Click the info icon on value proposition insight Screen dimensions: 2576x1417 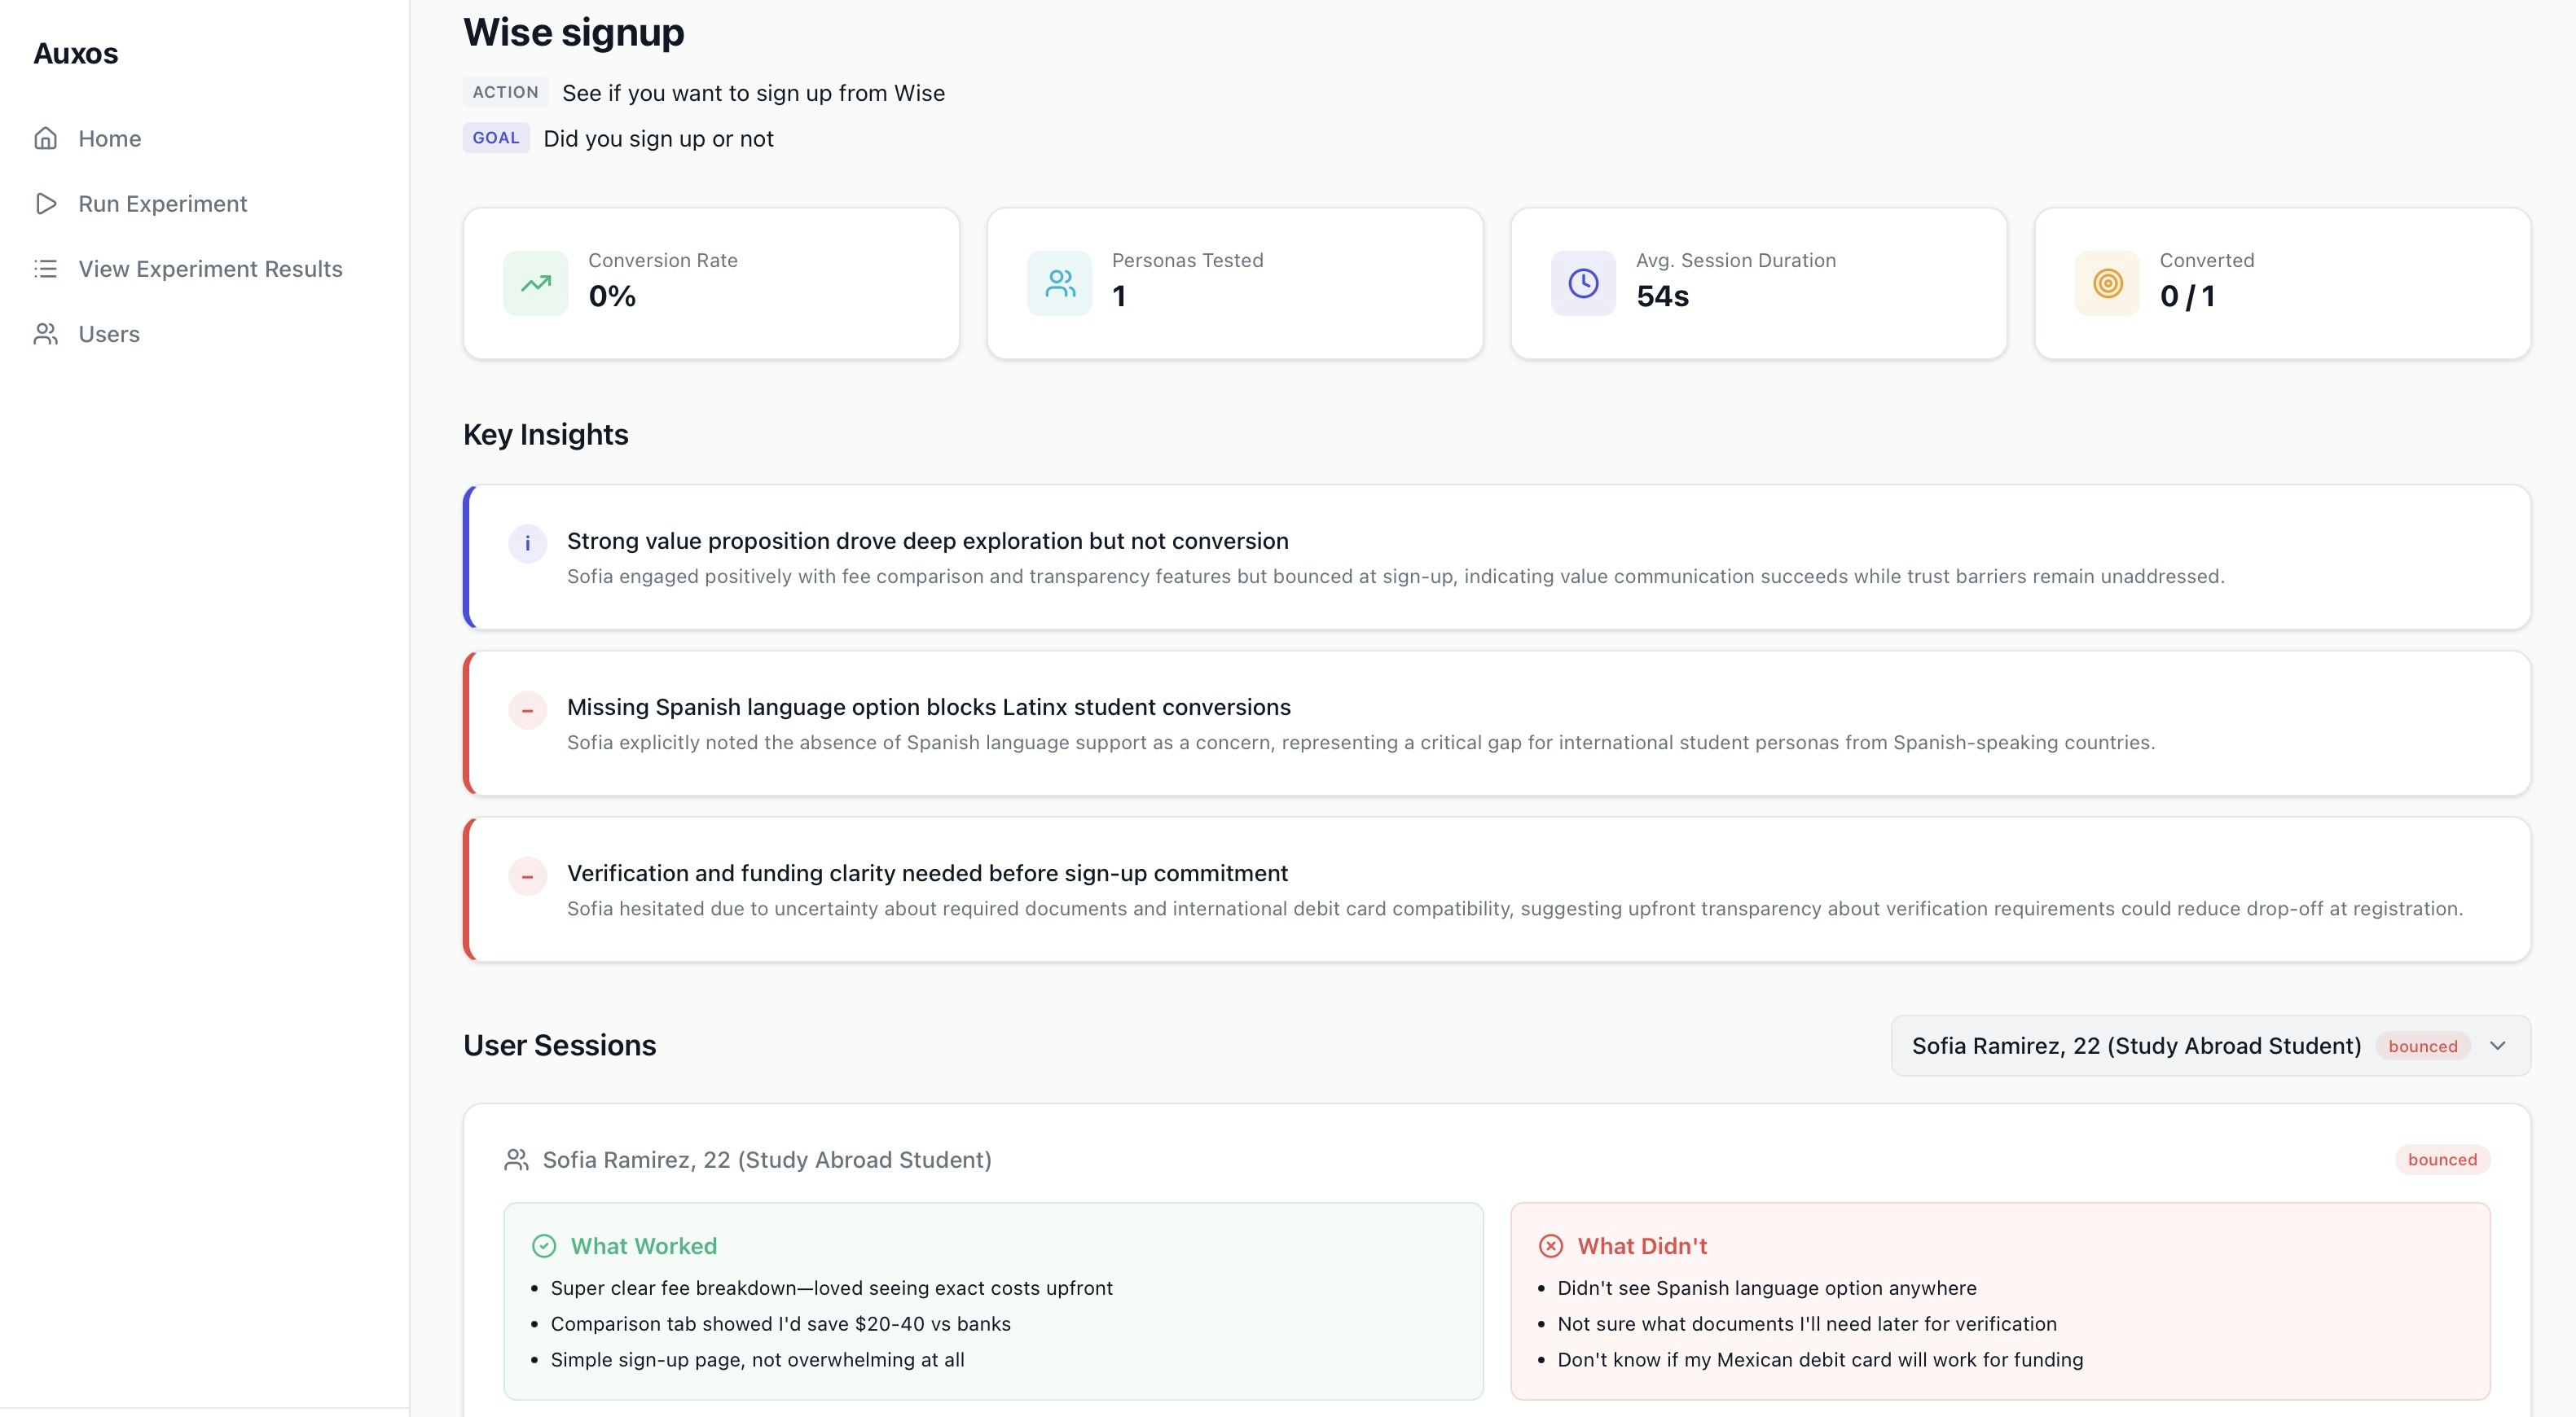point(527,544)
